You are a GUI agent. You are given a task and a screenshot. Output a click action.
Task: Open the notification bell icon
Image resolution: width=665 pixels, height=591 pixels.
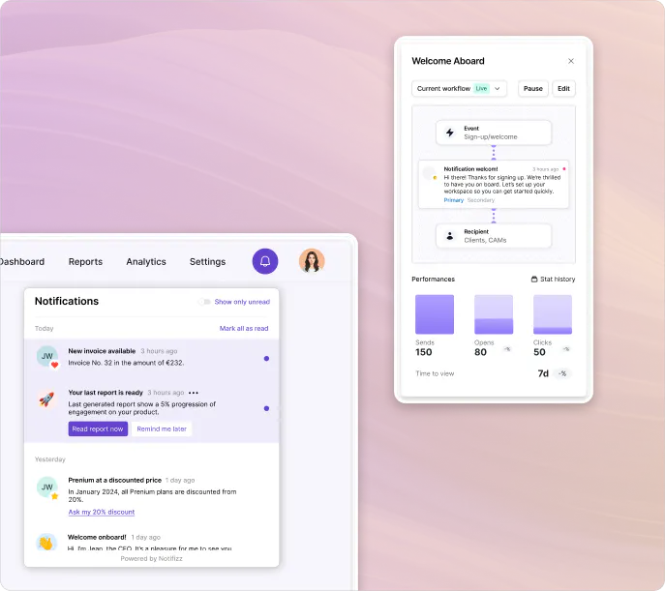coord(265,261)
